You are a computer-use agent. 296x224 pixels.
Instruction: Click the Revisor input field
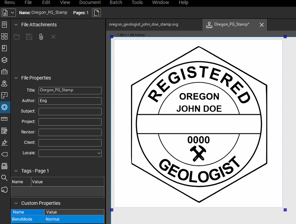tap(70, 132)
